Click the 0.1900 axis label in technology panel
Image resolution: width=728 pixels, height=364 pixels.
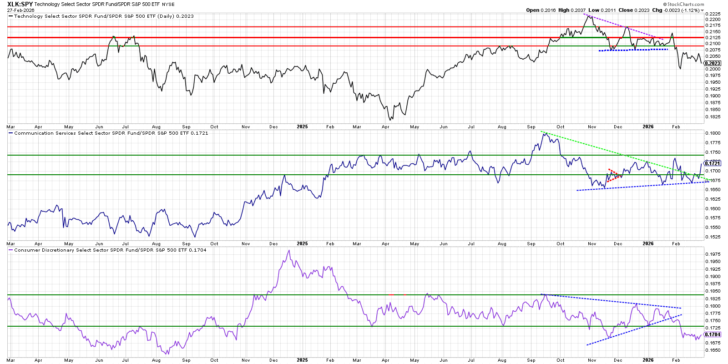click(713, 96)
